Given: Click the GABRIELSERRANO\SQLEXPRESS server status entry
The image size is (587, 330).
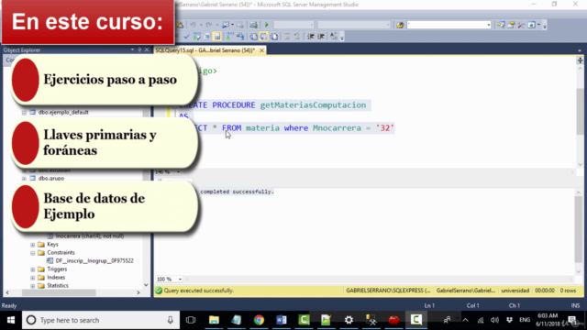Looking at the screenshot, I should point(388,291).
